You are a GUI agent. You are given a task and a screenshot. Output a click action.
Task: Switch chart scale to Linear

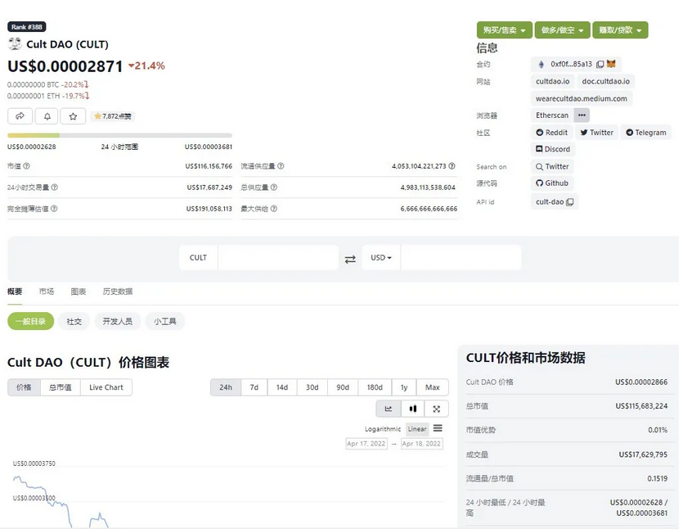pos(417,429)
